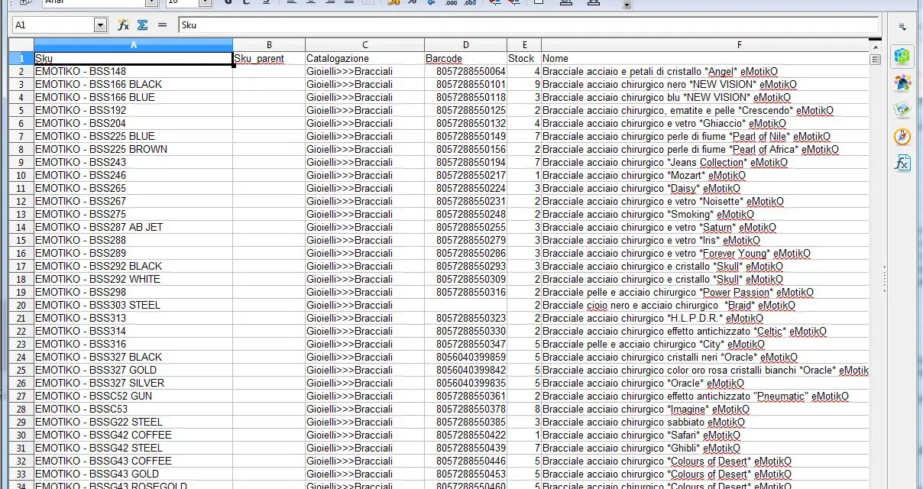Select cell EMOTIKO - BSS225 BROWN

coord(134,149)
